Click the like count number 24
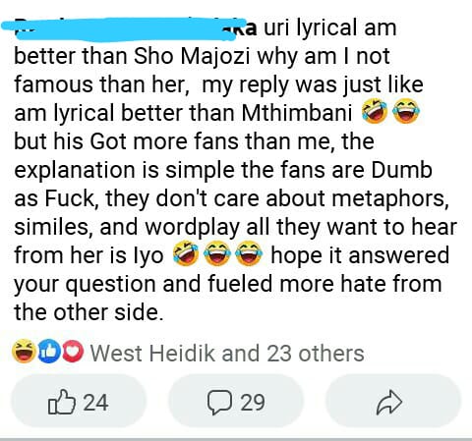The height and width of the screenshot is (441, 472). 95,403
